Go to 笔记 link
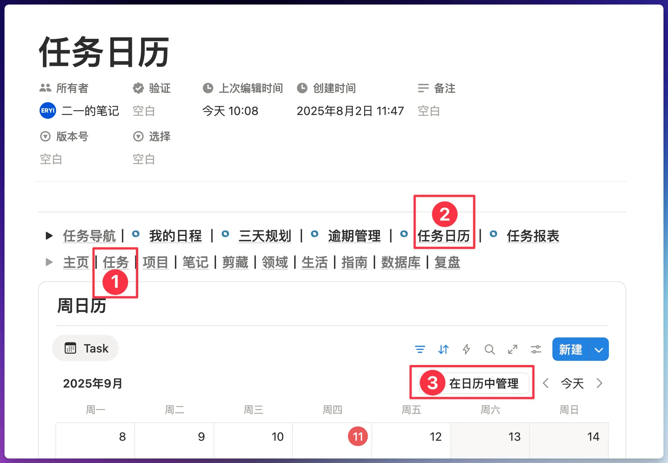The image size is (668, 463). click(195, 262)
